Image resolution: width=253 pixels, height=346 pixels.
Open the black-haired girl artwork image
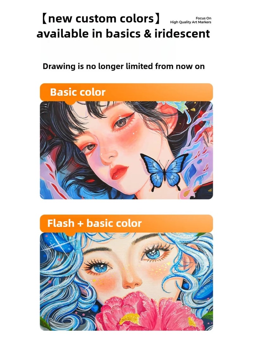pyautogui.click(x=126, y=150)
